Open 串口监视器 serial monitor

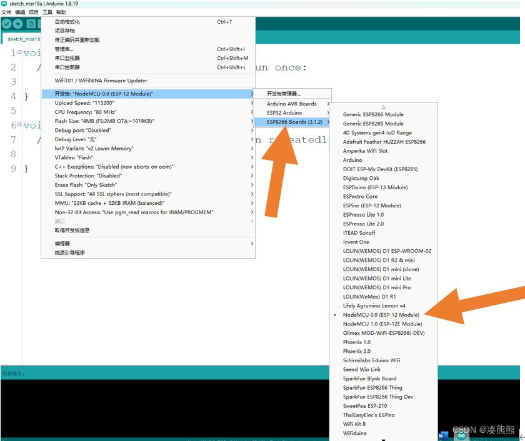pyautogui.click(x=148, y=58)
